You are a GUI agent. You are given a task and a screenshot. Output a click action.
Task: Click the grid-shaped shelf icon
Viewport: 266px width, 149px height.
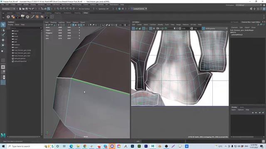52,17
